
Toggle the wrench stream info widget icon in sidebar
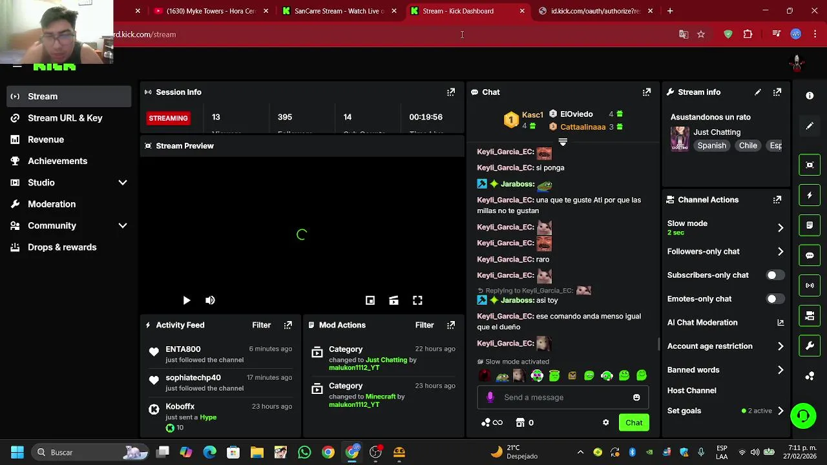[x=810, y=346]
